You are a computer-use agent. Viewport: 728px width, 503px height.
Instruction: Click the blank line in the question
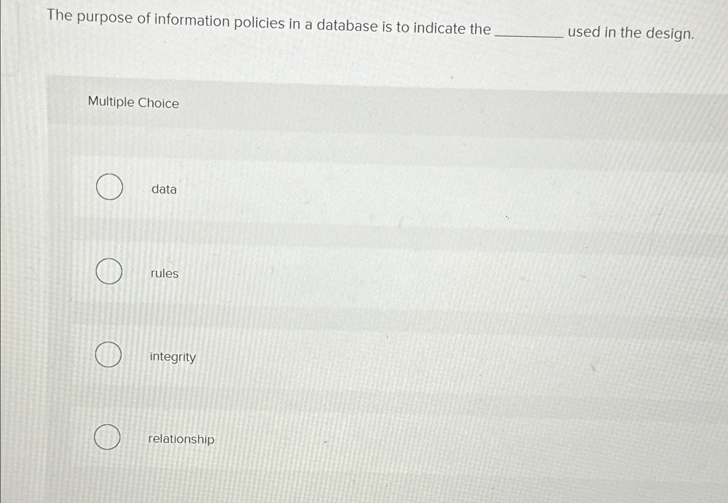(531, 37)
